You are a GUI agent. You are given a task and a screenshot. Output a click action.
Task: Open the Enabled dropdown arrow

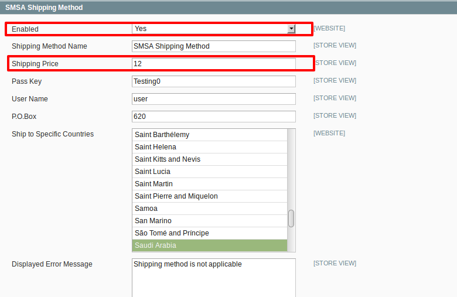pyautogui.click(x=291, y=29)
